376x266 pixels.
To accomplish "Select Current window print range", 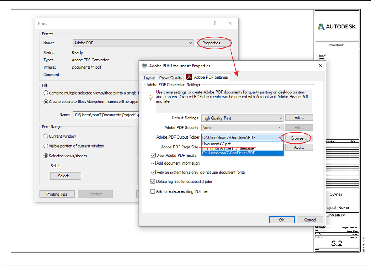I will [46, 136].
